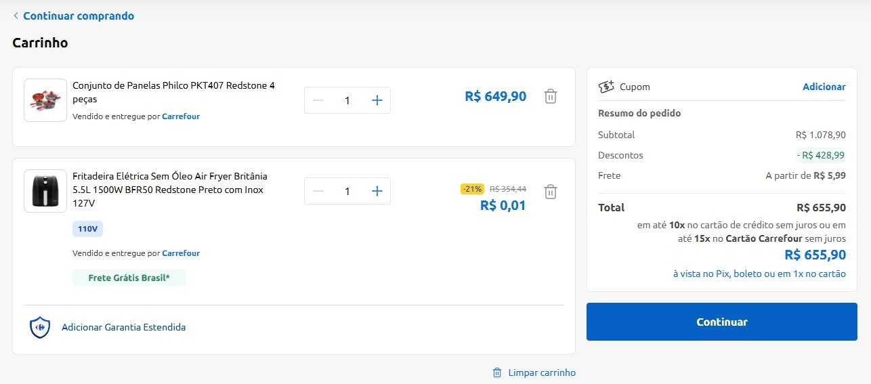The image size is (871, 384).
Task: Increase quantity of Fritadeira Air Fryer Britânia
Action: click(x=377, y=191)
